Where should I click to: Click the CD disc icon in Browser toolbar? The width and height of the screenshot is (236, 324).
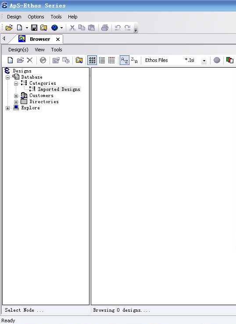pyautogui.click(x=43, y=60)
